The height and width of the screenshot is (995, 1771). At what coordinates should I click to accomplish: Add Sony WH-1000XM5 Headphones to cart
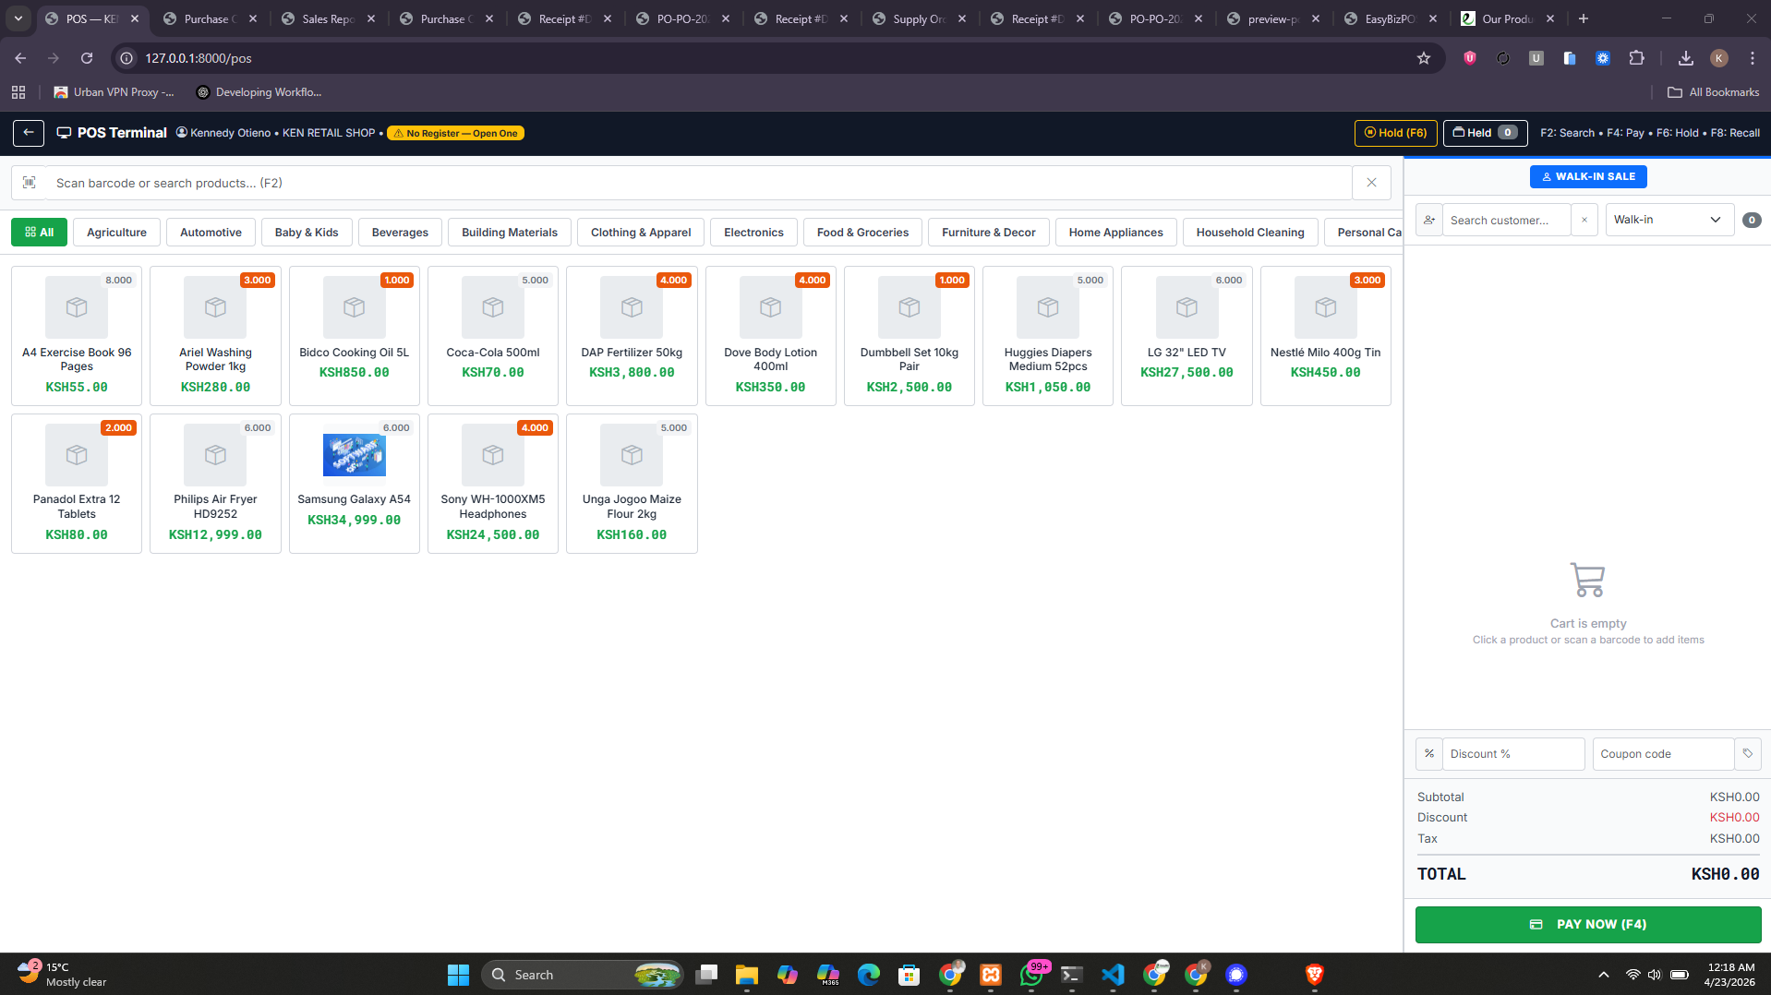point(493,484)
